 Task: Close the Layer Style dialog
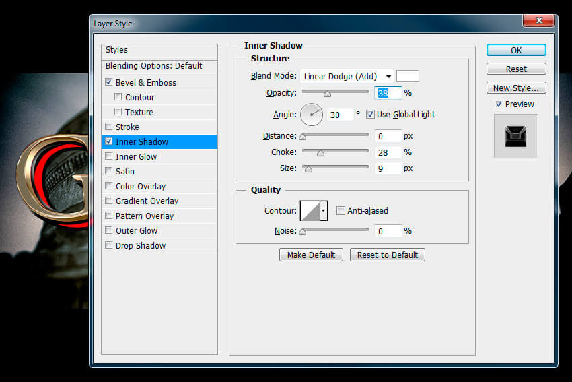pyautogui.click(x=538, y=20)
